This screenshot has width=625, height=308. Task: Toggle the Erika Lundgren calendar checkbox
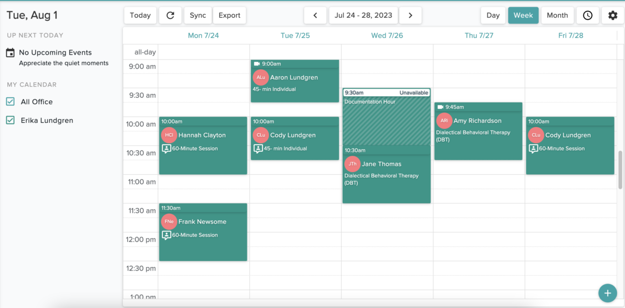click(10, 121)
